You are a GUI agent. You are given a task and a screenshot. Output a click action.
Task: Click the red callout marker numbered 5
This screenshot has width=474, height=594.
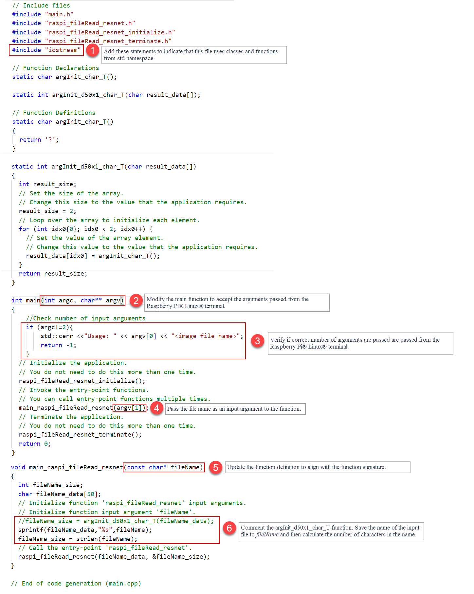(216, 467)
